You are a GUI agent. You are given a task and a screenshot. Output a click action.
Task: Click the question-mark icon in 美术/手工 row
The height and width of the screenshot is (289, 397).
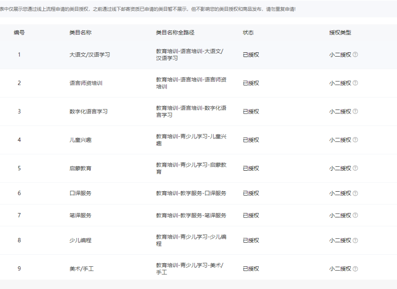(x=355, y=269)
